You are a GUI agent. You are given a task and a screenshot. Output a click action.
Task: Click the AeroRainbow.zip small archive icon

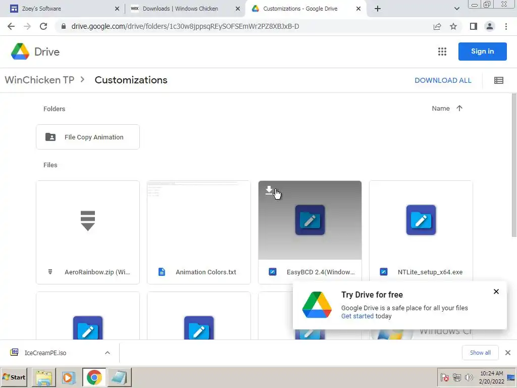coord(50,272)
